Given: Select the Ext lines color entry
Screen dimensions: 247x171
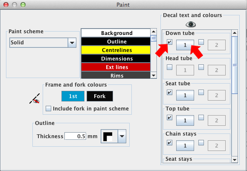Looking at the screenshot, I should pos(116,67).
